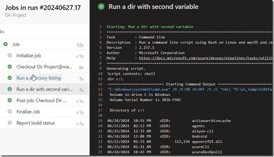
Task: Click green check icon for Run a directory listing
Action: click(10, 78)
